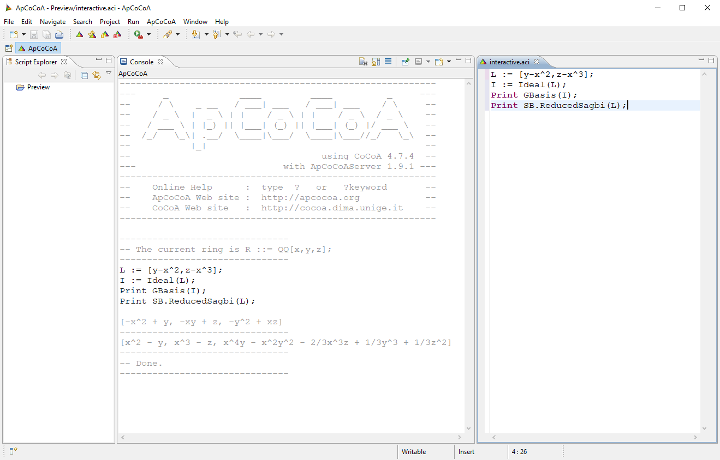Open the Search flashlight dropdown arrow
The width and height of the screenshot is (720, 460).
[177, 34]
